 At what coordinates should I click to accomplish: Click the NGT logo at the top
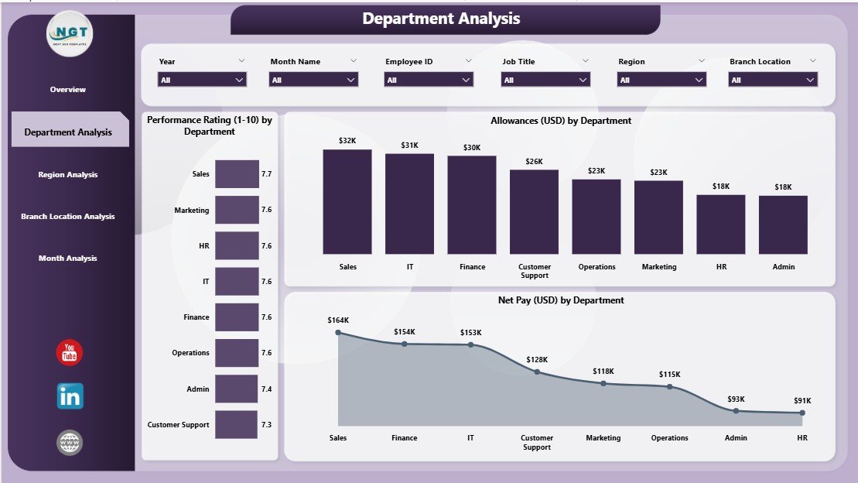pyautogui.click(x=68, y=34)
